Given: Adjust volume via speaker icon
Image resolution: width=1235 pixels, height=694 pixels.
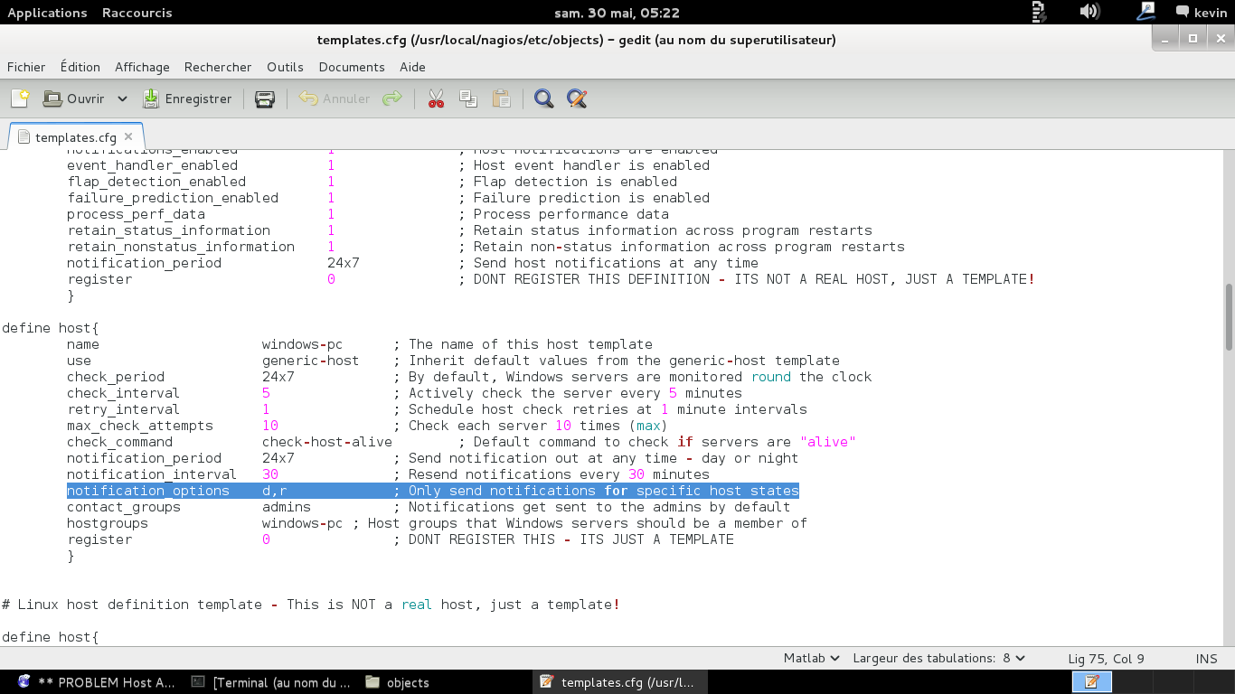Looking at the screenshot, I should [1089, 12].
